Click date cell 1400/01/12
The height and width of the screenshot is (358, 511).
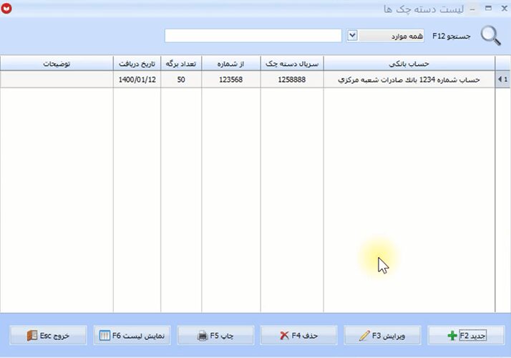coord(137,79)
